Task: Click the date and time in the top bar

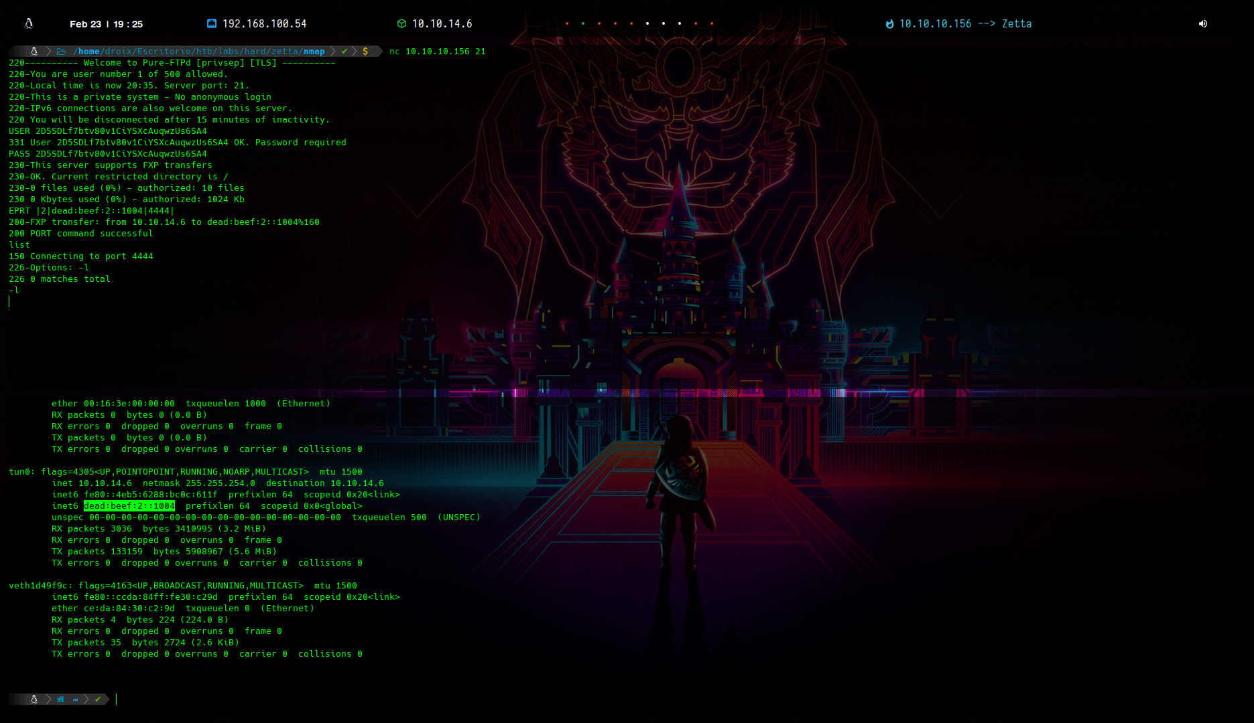Action: (106, 24)
